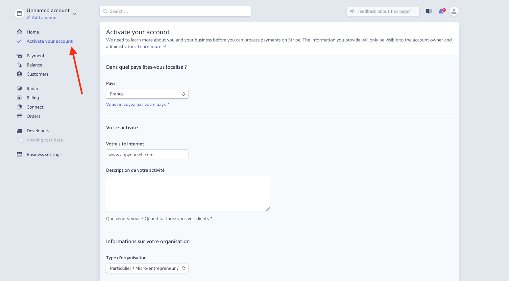Open Customers in the sidebar
The height and width of the screenshot is (281, 509).
coord(37,74)
